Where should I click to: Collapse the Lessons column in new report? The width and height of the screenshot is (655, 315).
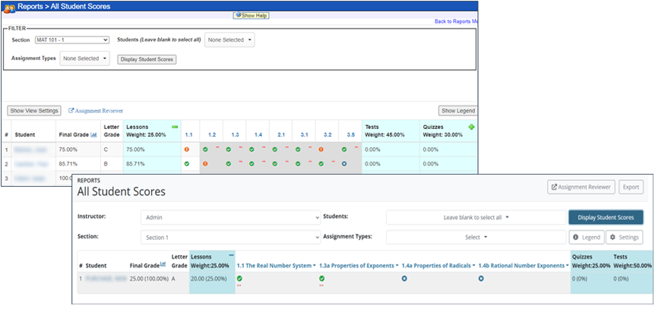click(x=231, y=255)
